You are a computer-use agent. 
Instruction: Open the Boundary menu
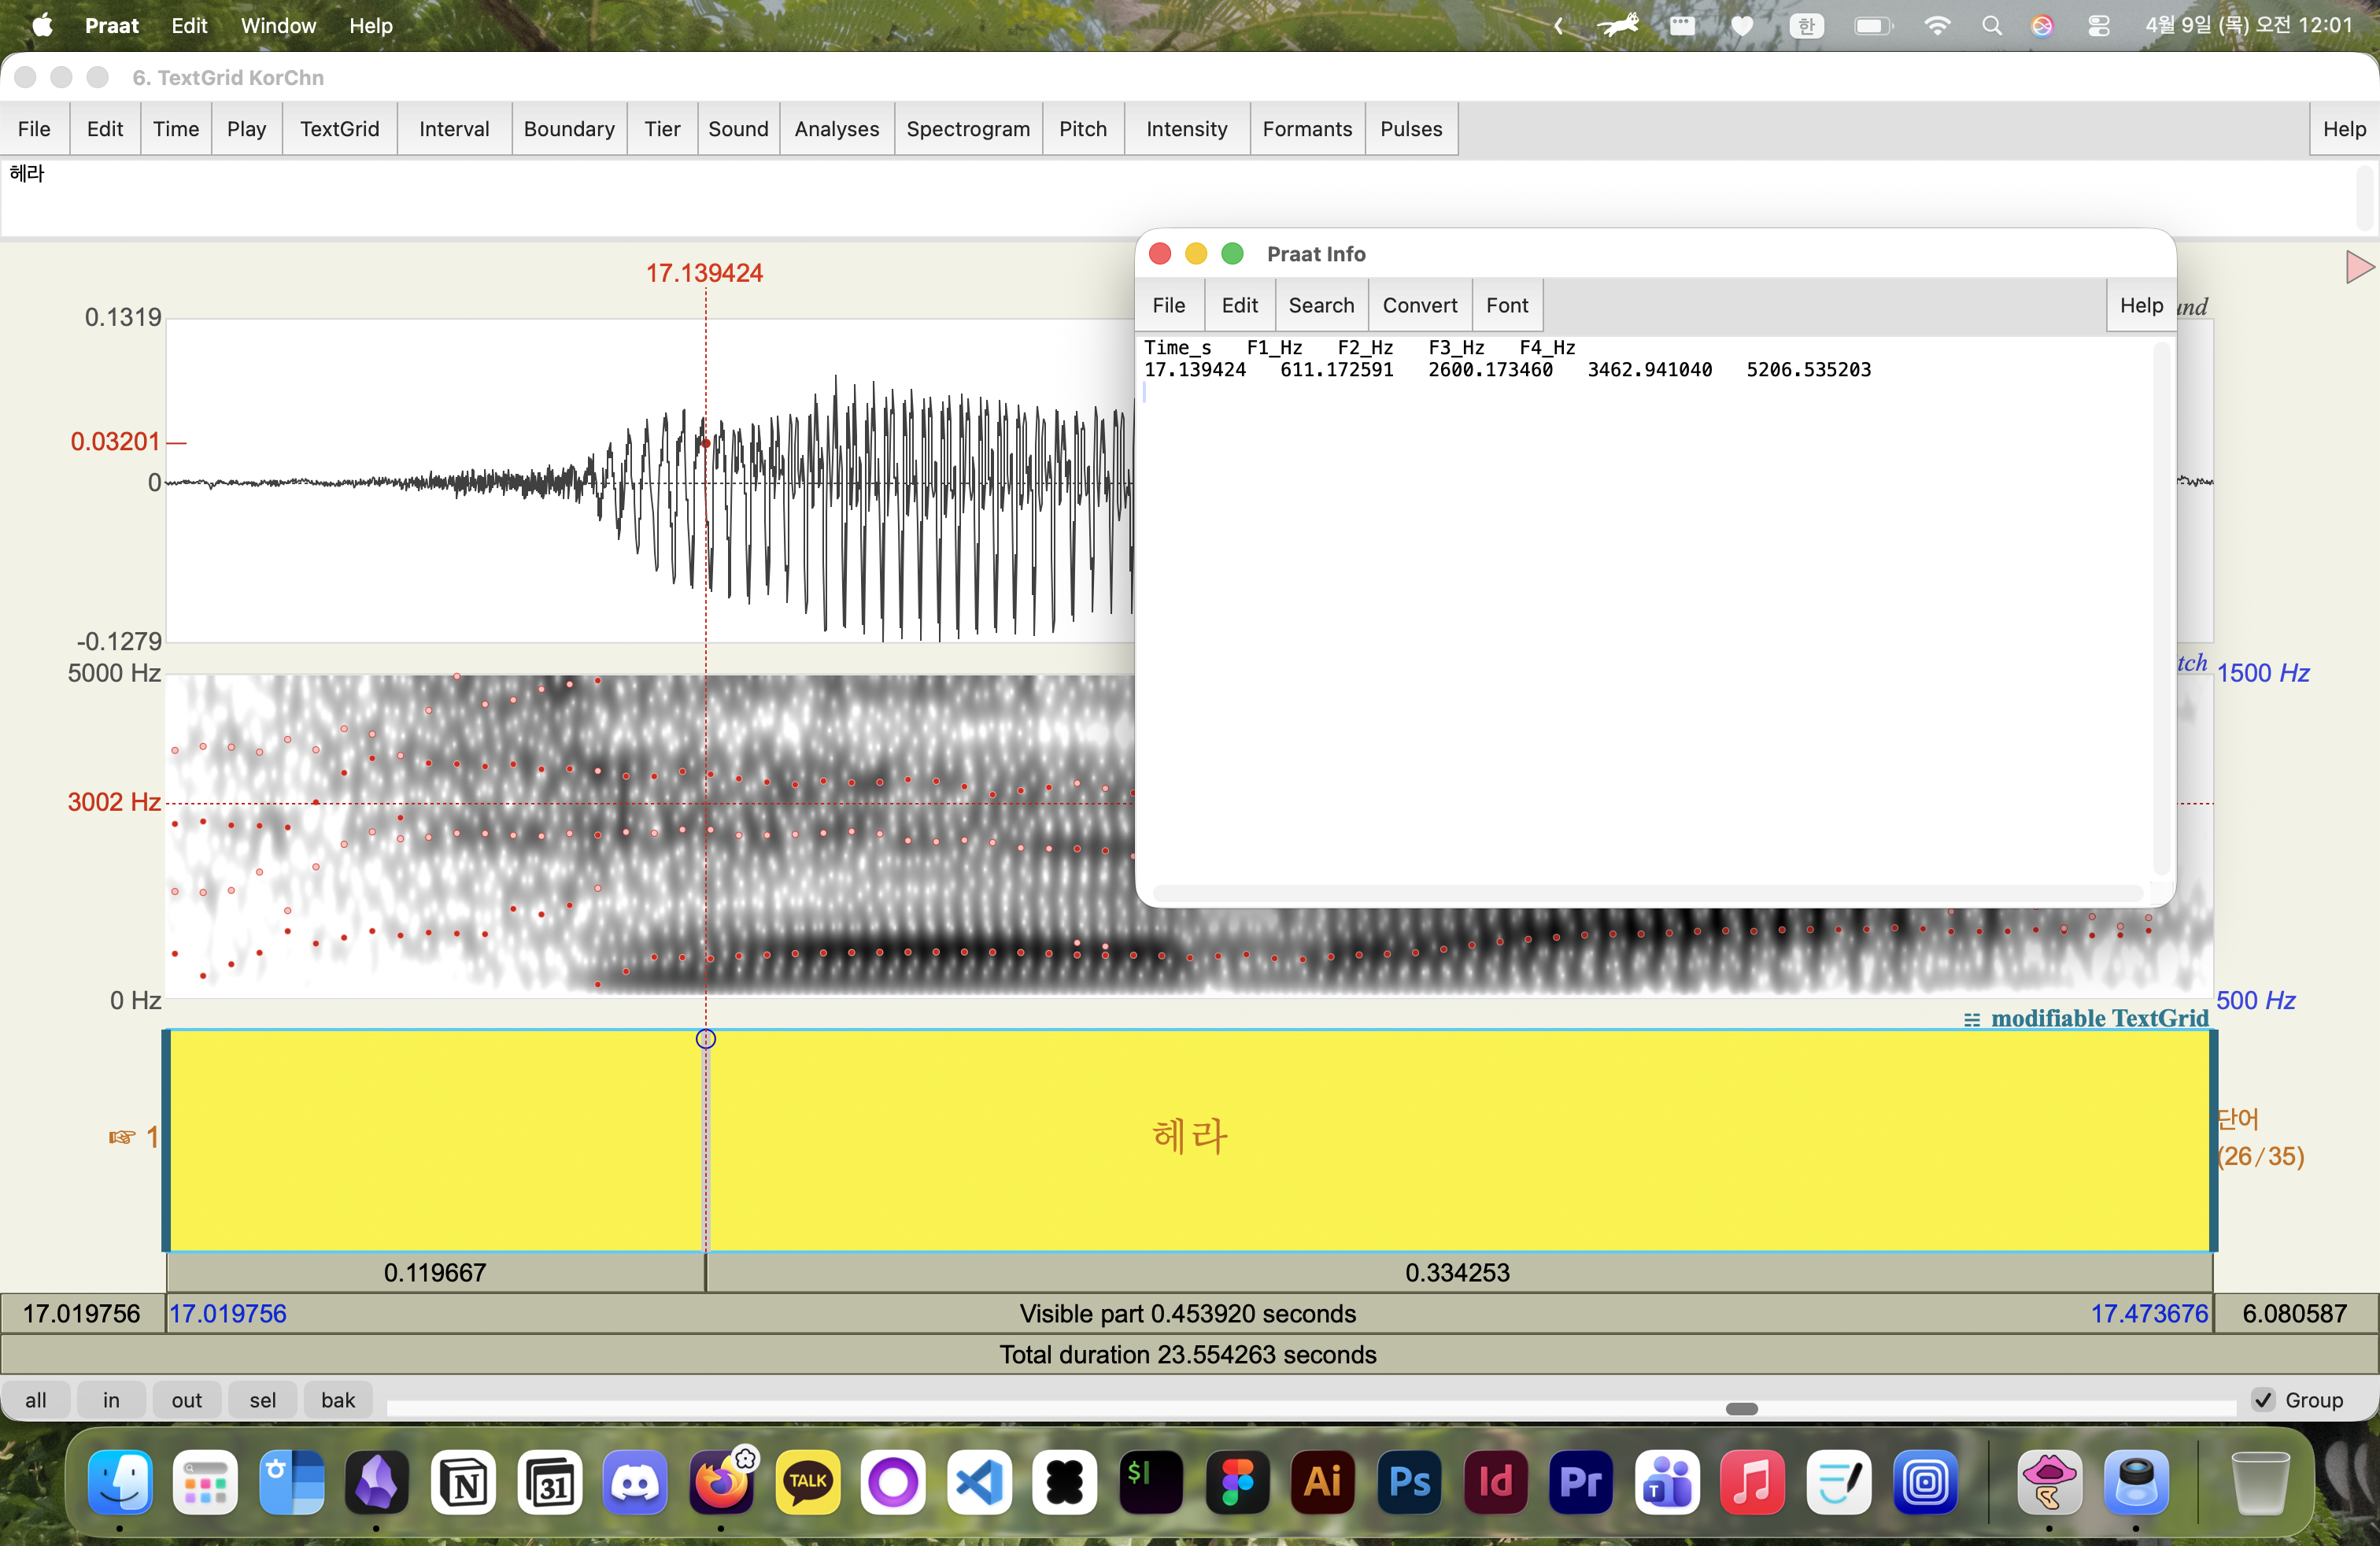568,129
